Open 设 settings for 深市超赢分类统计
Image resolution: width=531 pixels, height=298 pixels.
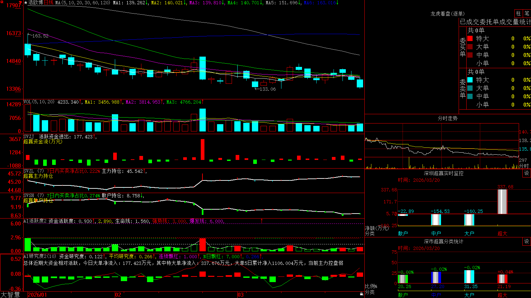[526, 241]
